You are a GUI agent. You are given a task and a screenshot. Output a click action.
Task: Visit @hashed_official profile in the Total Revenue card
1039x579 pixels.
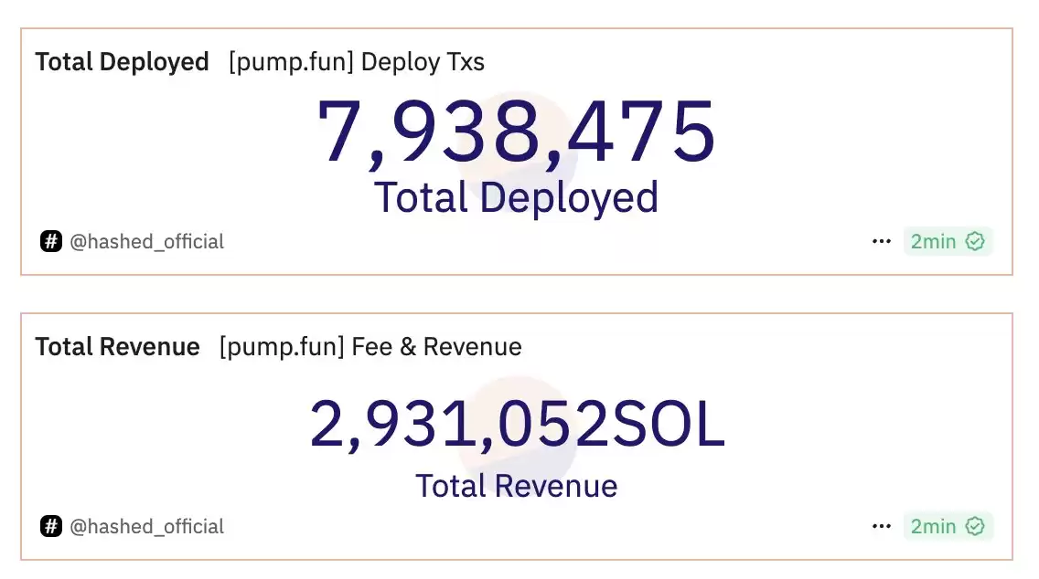pyautogui.click(x=146, y=527)
